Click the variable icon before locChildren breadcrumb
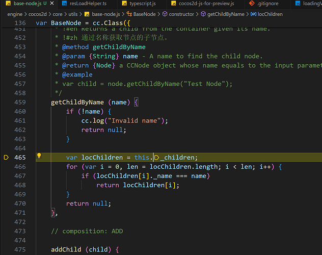 [253, 14]
